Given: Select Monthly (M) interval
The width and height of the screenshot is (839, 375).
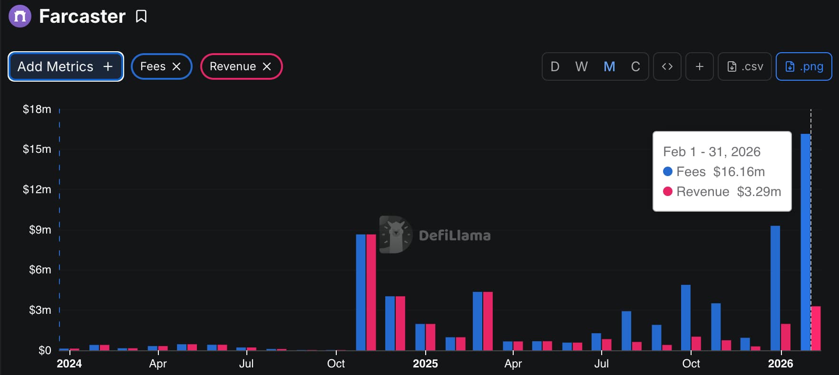Looking at the screenshot, I should (609, 66).
